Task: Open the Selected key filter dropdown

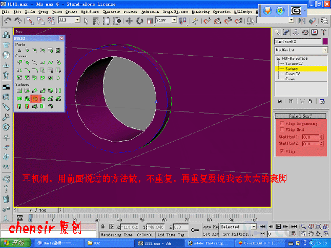Action: point(254,227)
